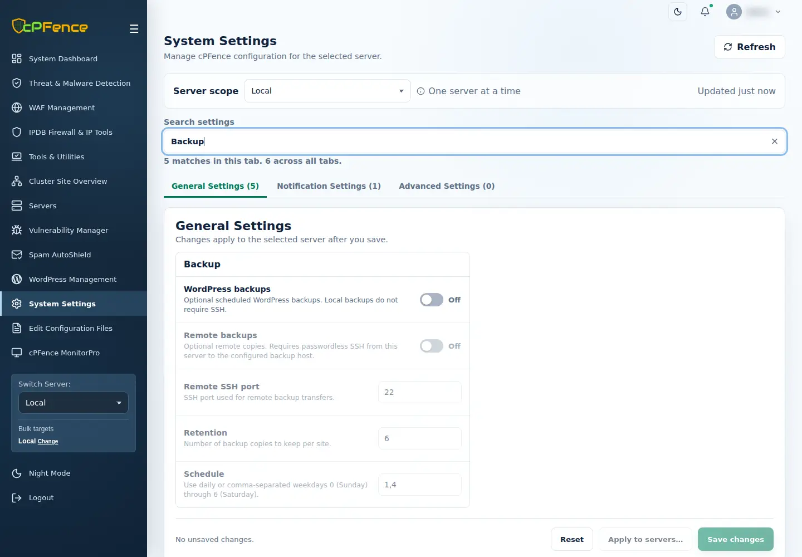Click the cPFence logo

50,26
